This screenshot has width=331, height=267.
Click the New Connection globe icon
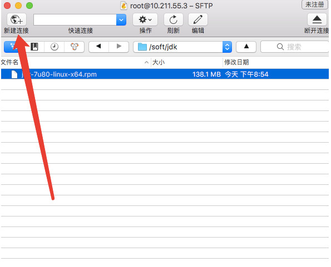pos(17,19)
